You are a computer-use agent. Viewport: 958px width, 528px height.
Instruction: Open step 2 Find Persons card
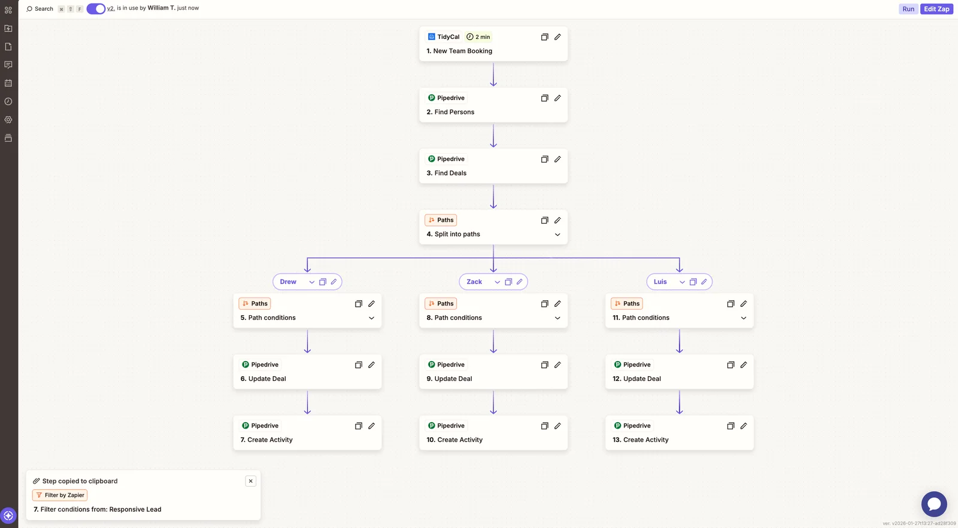click(x=493, y=105)
